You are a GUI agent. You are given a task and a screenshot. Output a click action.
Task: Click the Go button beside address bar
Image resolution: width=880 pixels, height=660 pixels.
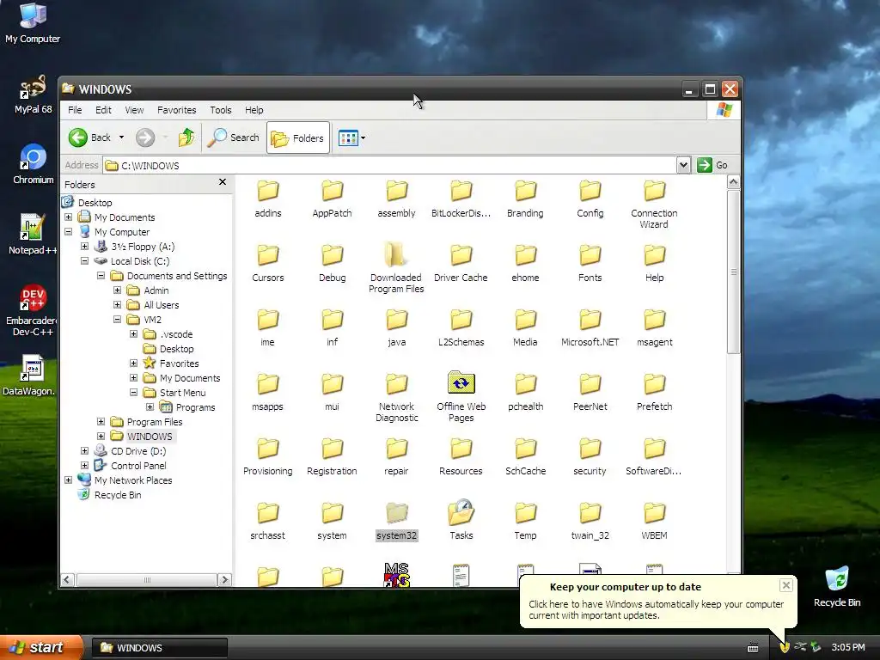click(x=712, y=165)
